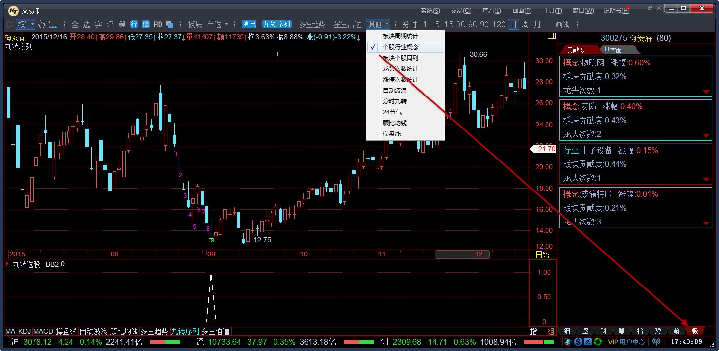Open the 自选 dropdown arrow
The height and width of the screenshot is (351, 719).
226,24
